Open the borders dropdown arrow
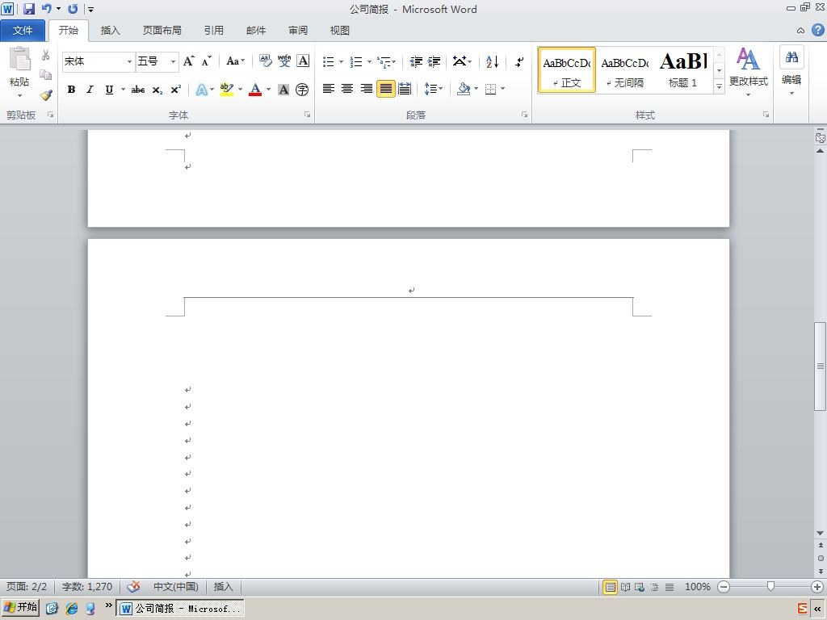The height and width of the screenshot is (620, 827). click(x=502, y=89)
